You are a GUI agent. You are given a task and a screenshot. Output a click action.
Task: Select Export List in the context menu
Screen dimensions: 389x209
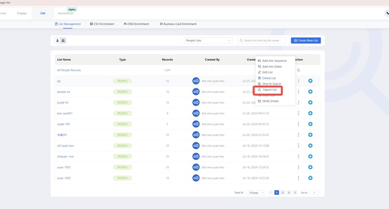pyautogui.click(x=267, y=90)
